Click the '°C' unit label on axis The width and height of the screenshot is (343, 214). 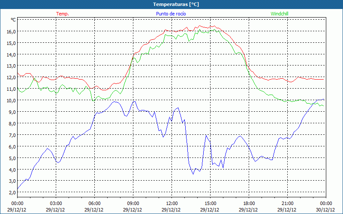[x=13, y=20]
